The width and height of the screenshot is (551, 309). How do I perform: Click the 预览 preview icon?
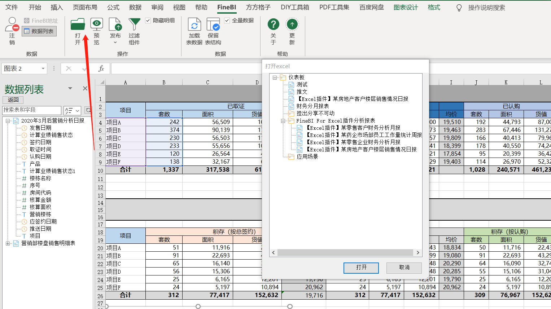point(97,24)
